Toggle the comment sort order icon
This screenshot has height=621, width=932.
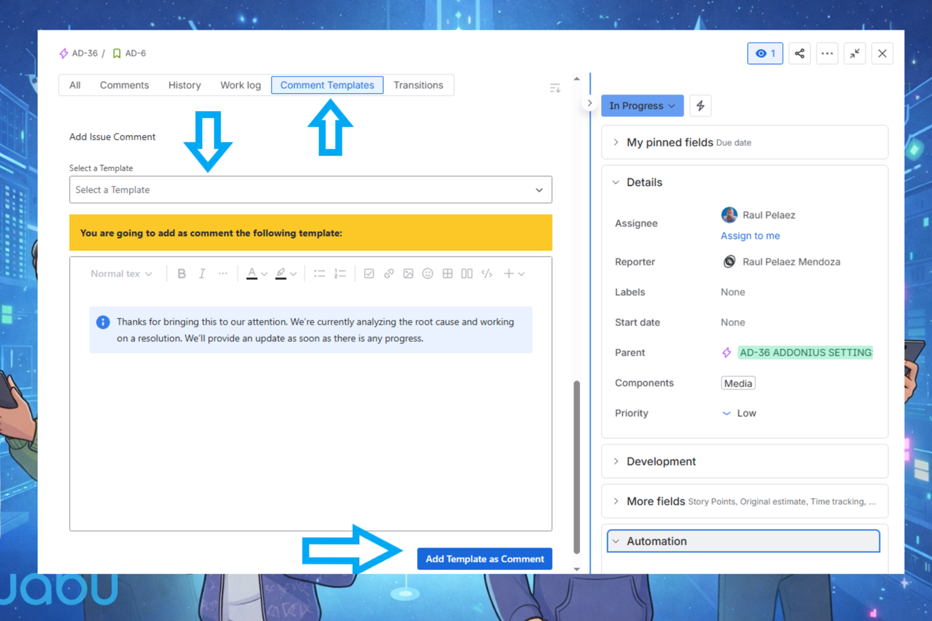pyautogui.click(x=554, y=88)
